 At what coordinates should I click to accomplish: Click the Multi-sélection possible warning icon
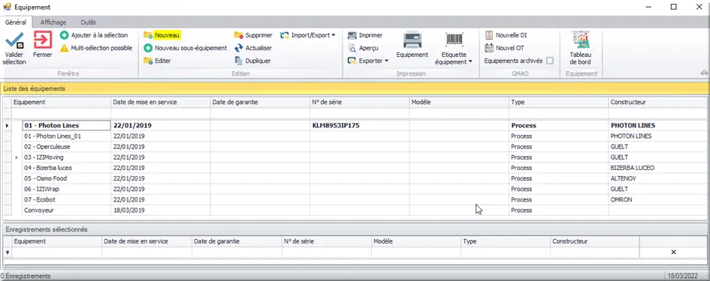(x=65, y=47)
